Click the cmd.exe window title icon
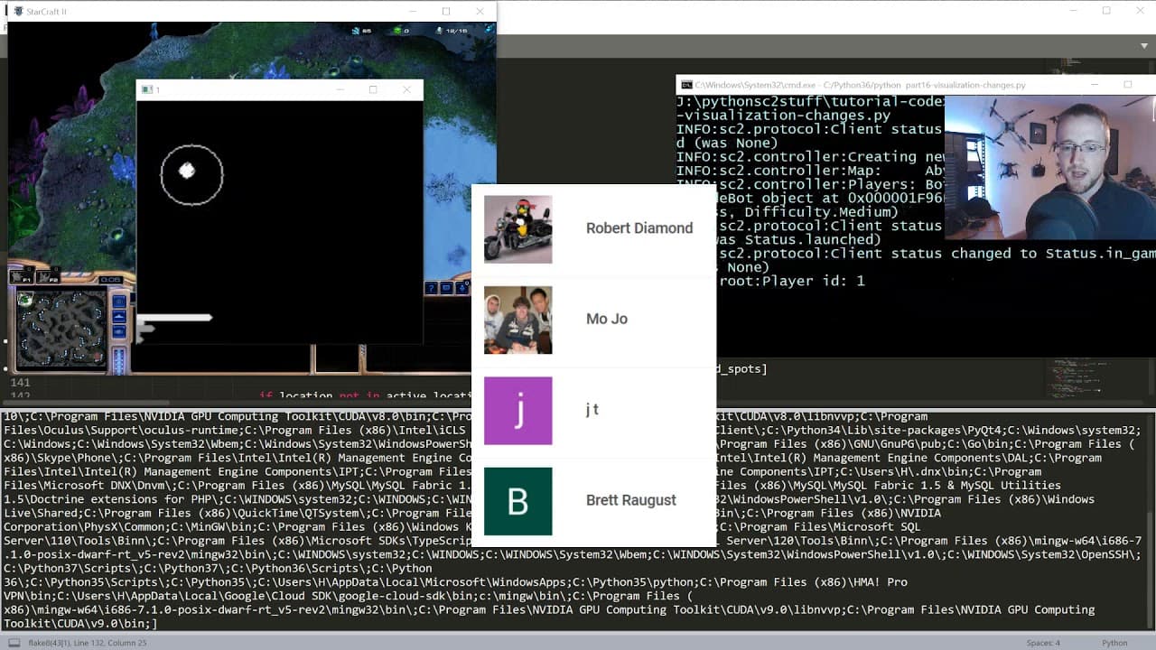Viewport: 1156px width, 650px height. [687, 85]
